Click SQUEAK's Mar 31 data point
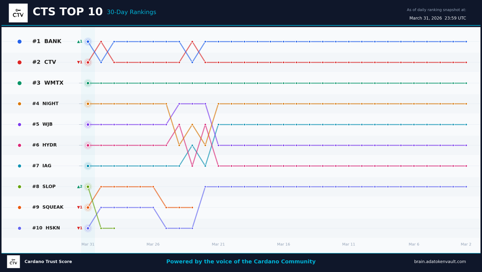 coord(88,207)
